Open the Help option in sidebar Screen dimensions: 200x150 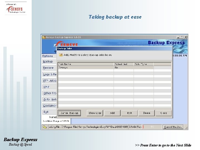tap(49, 87)
